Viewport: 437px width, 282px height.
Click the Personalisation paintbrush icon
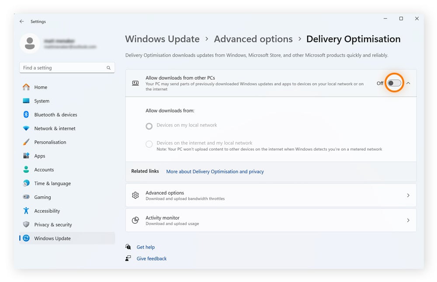point(26,142)
